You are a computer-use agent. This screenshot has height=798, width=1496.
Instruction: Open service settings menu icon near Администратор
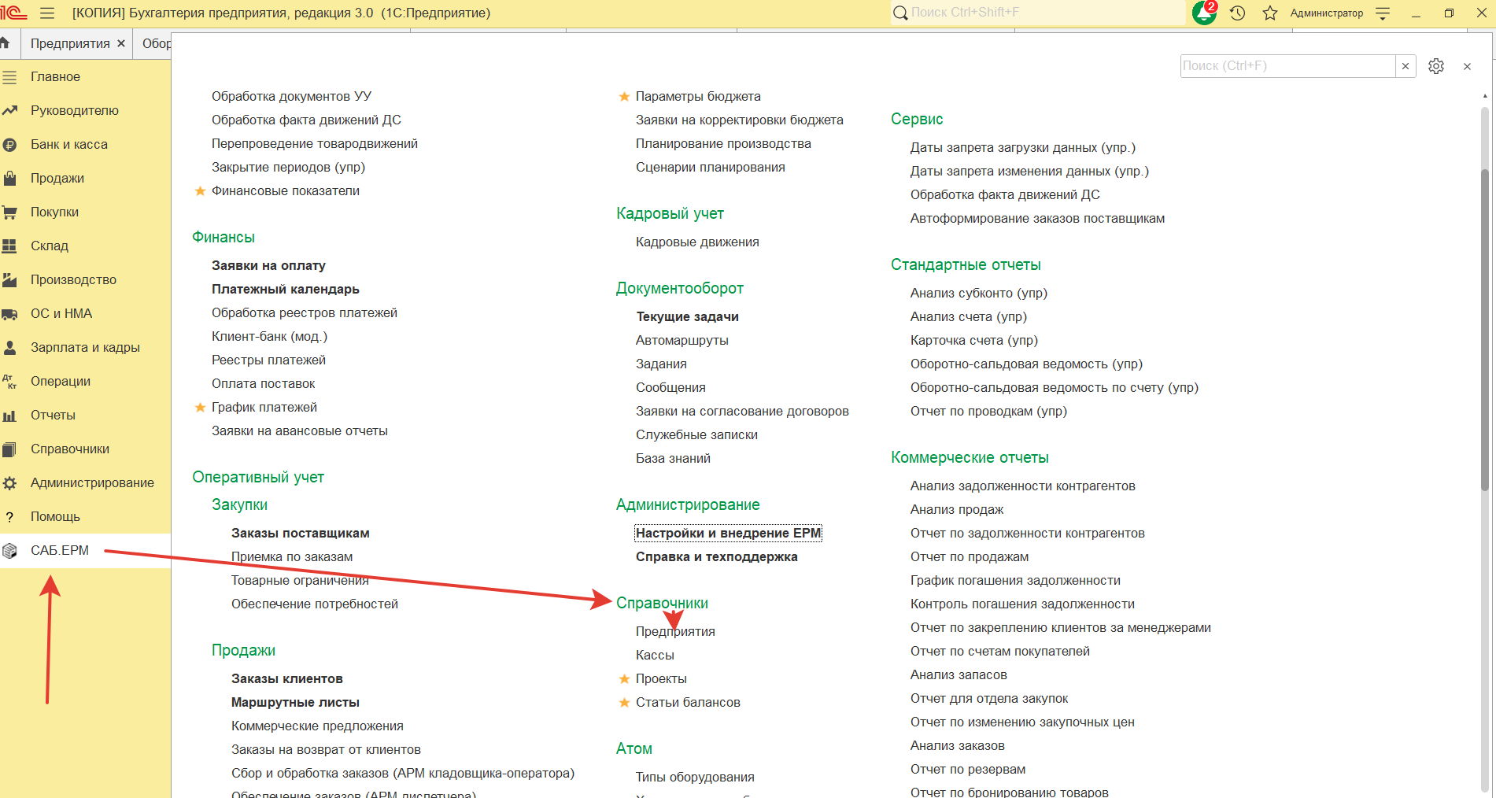tap(1383, 13)
